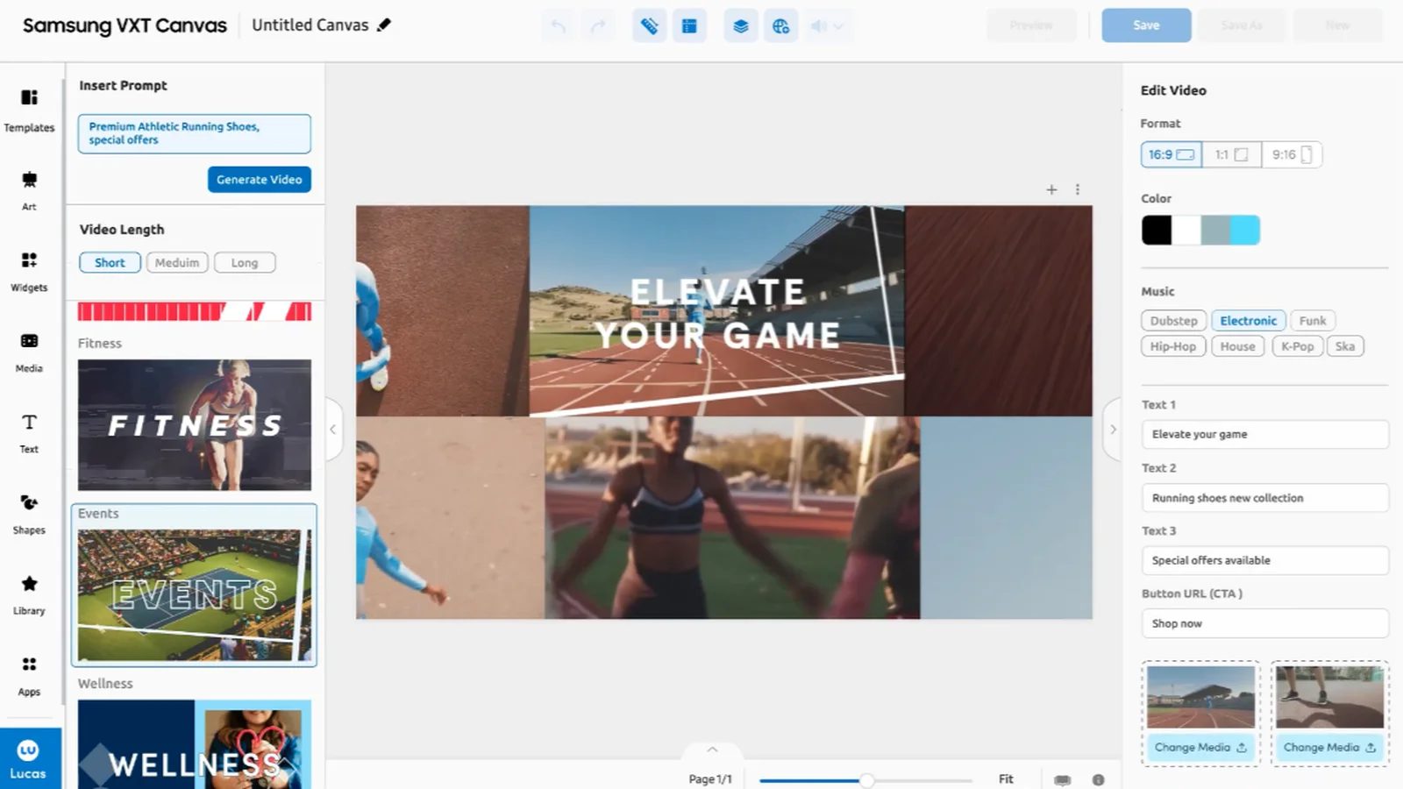The image size is (1403, 789).
Task: Click the grid layout toolbar icon
Action: point(689,25)
